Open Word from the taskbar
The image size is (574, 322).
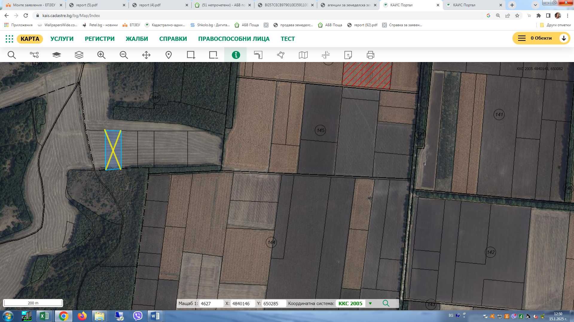[x=155, y=316]
